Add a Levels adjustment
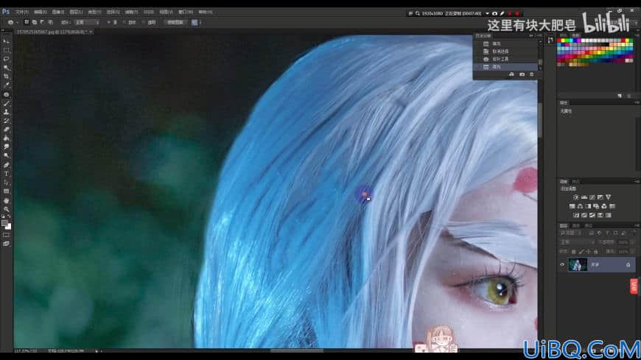Image resolution: width=641 pixels, height=360 pixels. pyautogui.click(x=584, y=197)
